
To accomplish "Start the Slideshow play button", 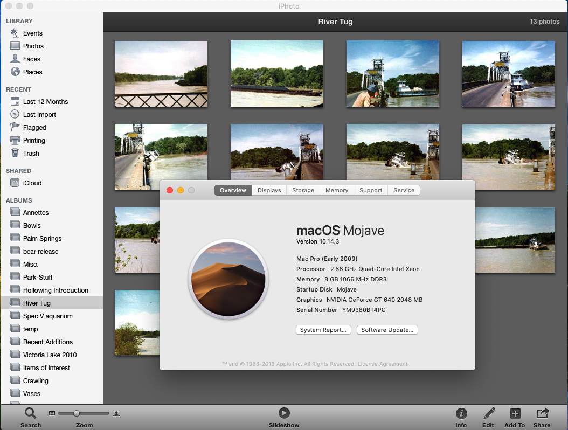I will pos(284,413).
